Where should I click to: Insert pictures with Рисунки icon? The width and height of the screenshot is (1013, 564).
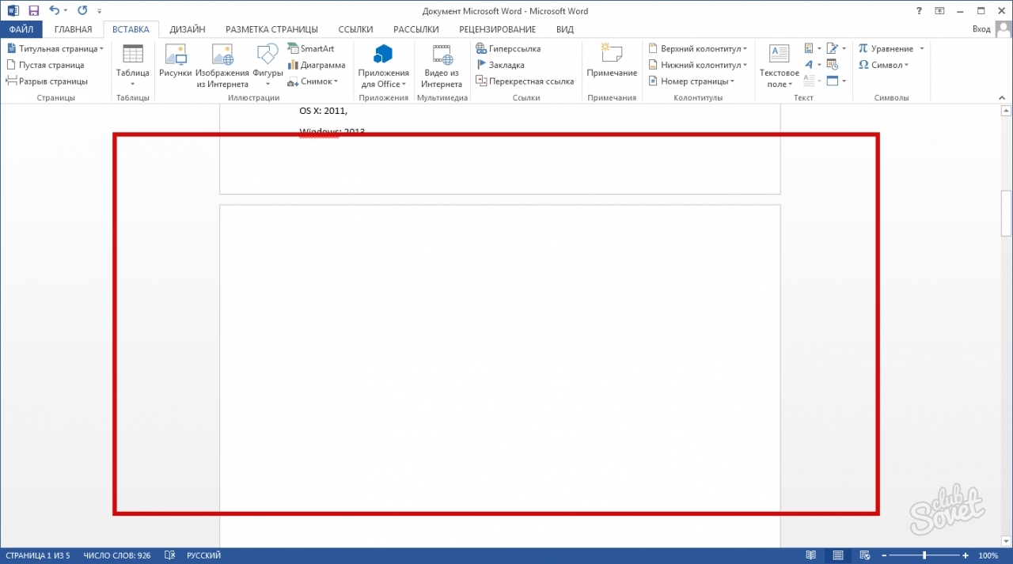(x=175, y=65)
